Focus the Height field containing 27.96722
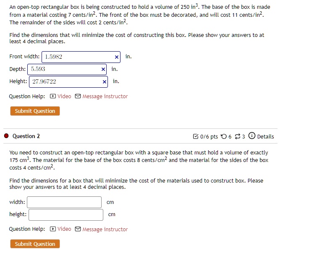 tap(66, 81)
